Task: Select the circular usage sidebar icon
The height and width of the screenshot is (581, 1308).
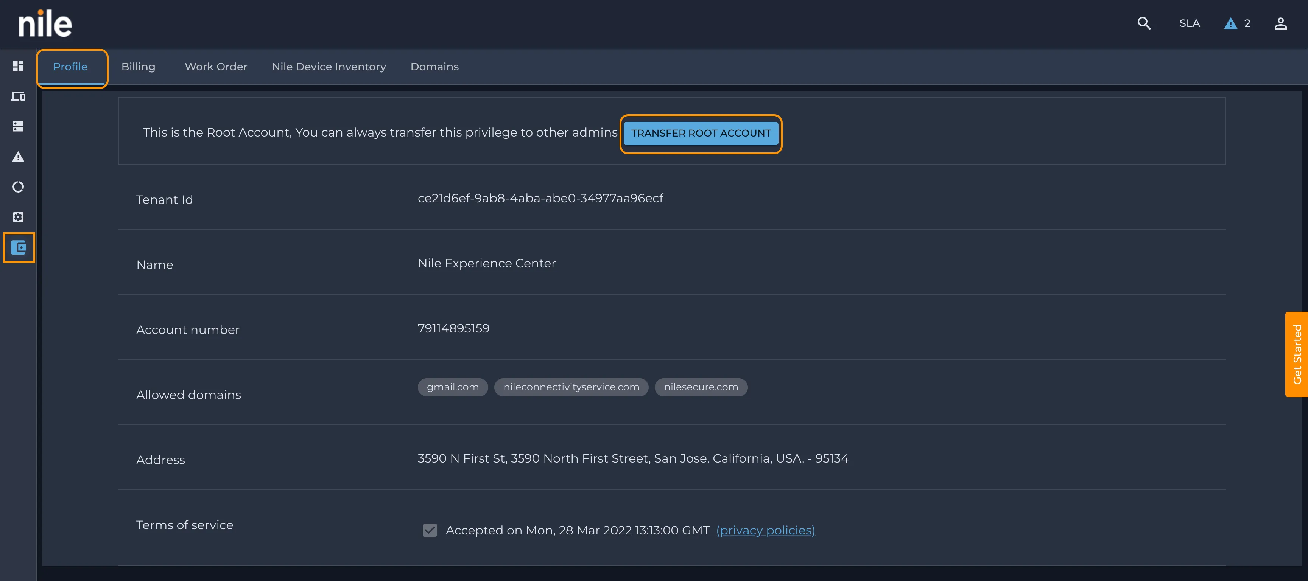Action: click(x=18, y=187)
